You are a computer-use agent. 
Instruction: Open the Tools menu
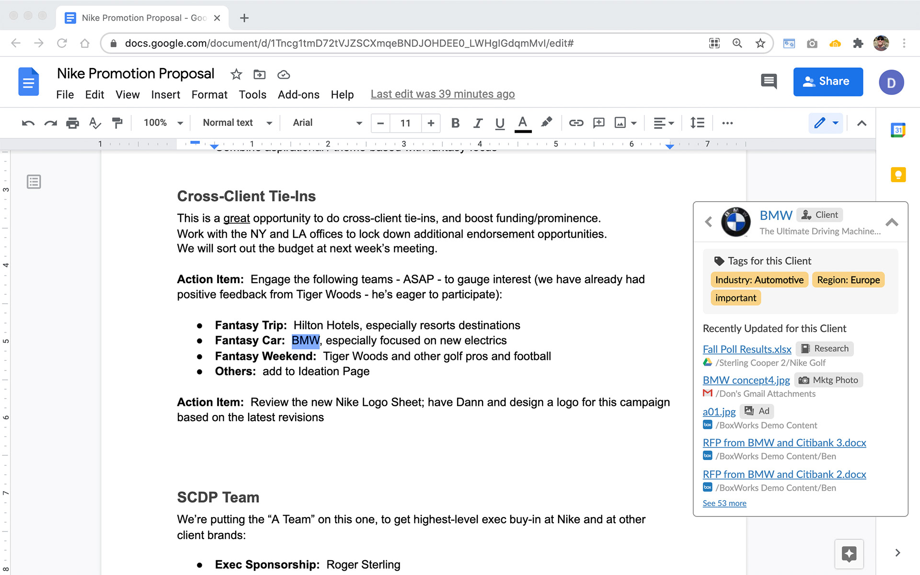(253, 94)
